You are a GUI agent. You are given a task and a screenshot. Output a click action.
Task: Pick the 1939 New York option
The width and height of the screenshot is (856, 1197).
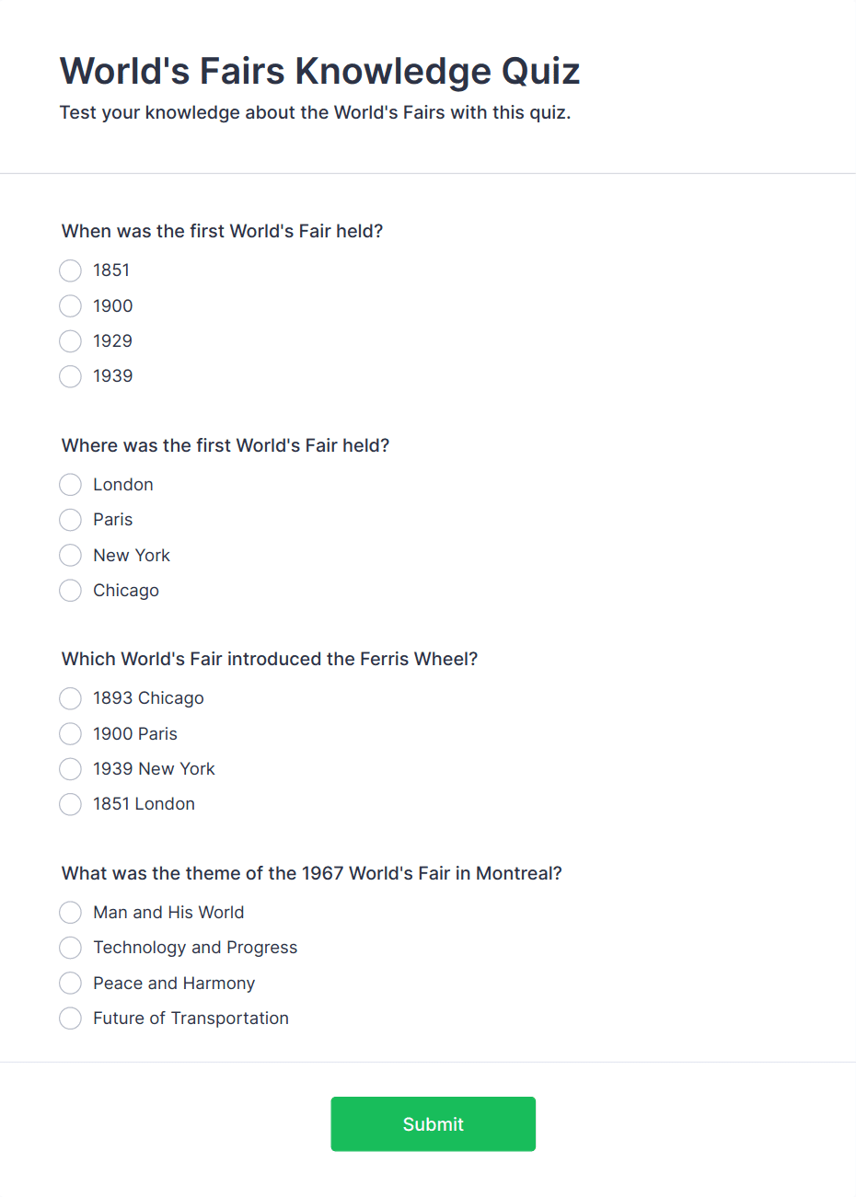(x=71, y=769)
